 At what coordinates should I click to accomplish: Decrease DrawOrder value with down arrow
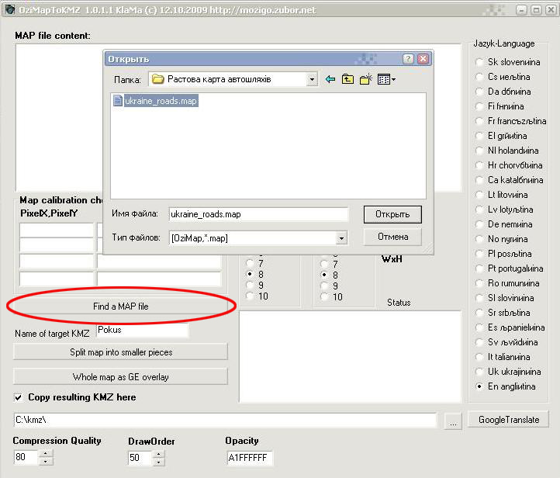[160, 462]
